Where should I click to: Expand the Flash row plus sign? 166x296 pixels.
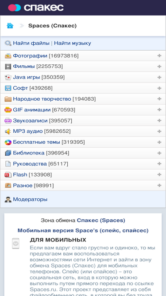159,174
